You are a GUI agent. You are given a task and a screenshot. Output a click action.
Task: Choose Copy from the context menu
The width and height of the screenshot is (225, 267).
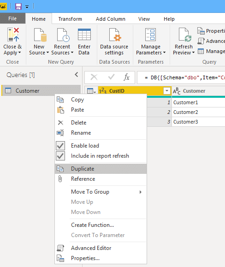(101, 100)
